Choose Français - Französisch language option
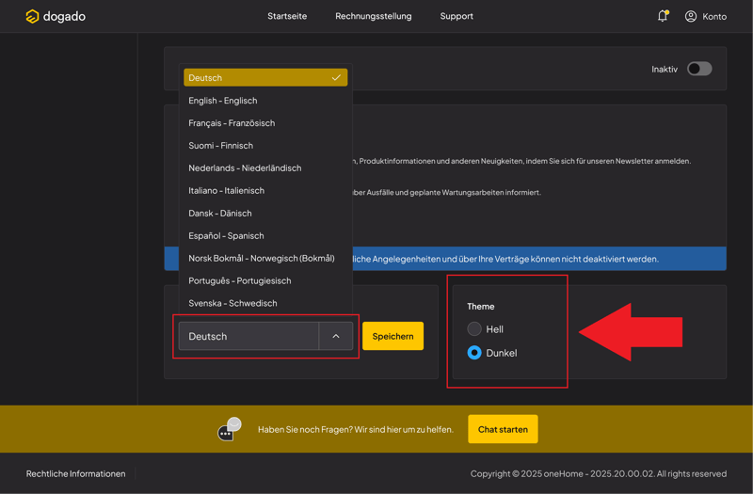Viewport: 753px width, 494px height. [232, 123]
